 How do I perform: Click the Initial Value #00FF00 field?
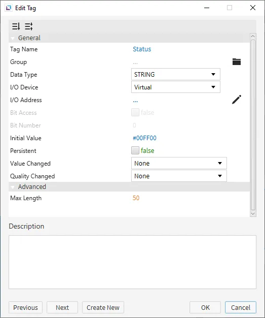pyautogui.click(x=144, y=138)
